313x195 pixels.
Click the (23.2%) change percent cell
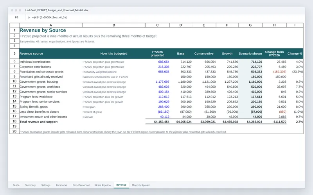click(295, 72)
